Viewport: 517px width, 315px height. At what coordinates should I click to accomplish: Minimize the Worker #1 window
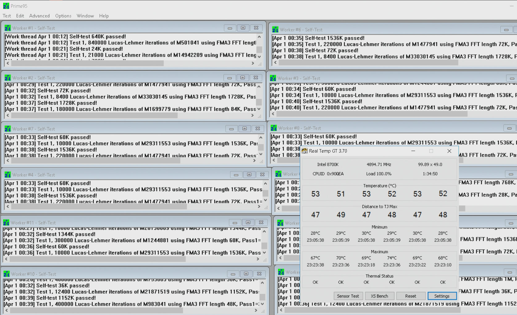coord(230,28)
